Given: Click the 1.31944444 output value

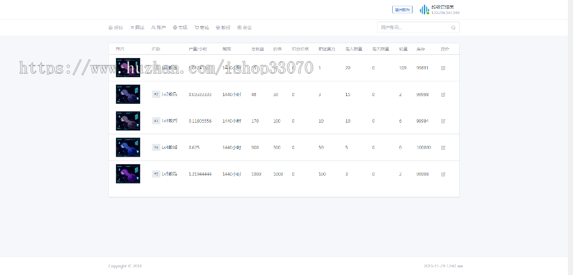Looking at the screenshot, I should click(x=200, y=174).
